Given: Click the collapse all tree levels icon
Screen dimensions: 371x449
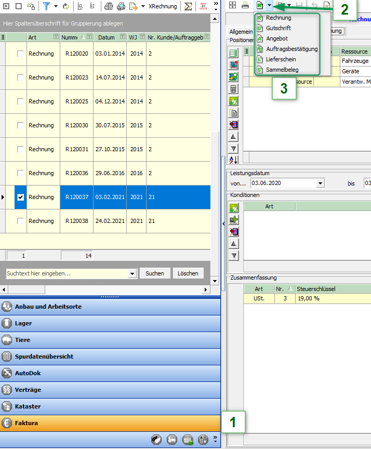Looking at the screenshot, I should click(92, 6).
